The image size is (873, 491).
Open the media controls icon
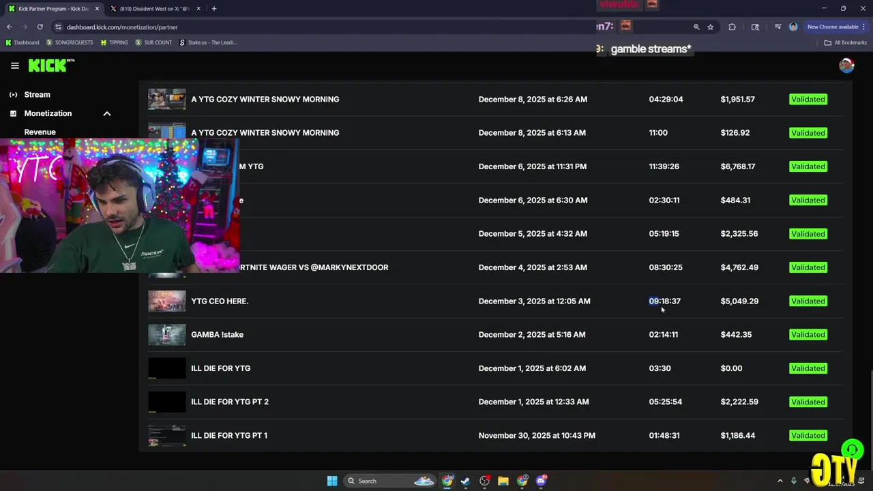778,27
